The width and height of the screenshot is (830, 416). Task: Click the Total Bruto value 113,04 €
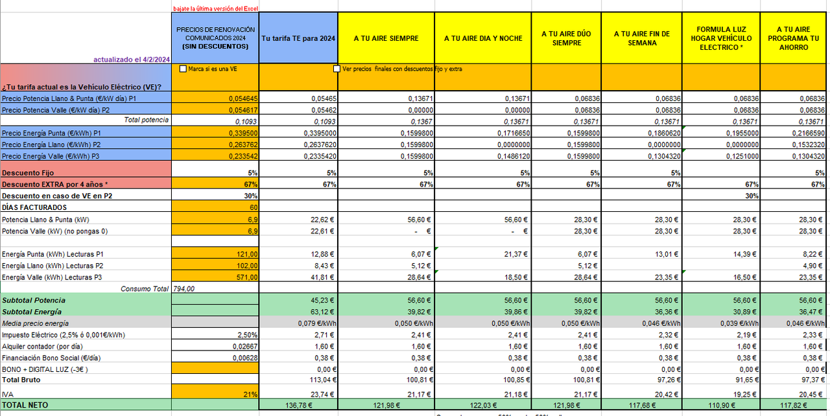coord(298,380)
